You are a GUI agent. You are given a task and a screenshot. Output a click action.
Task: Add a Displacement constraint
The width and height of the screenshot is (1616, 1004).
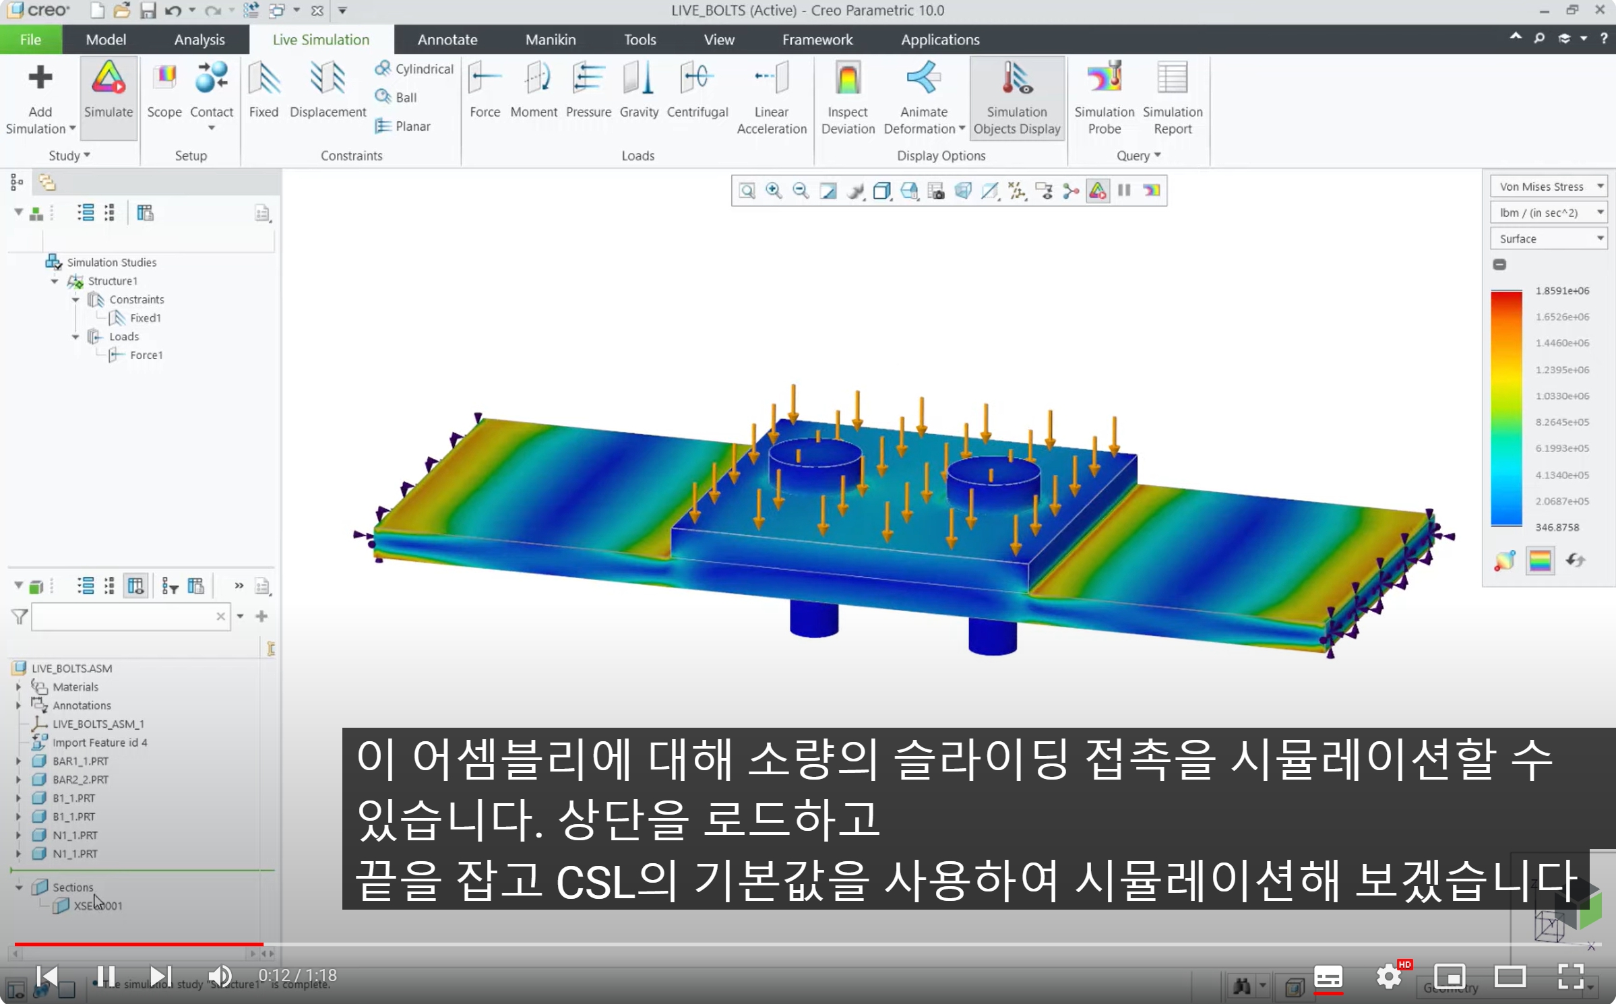click(x=328, y=91)
